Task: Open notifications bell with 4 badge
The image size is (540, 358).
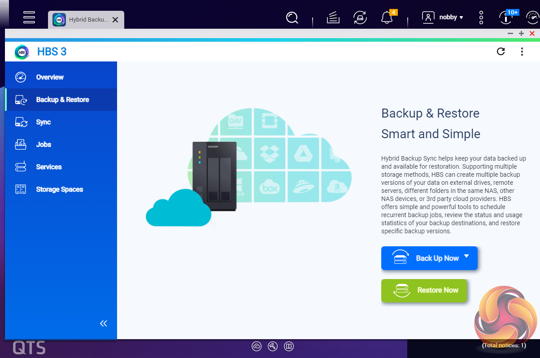Action: click(386, 17)
